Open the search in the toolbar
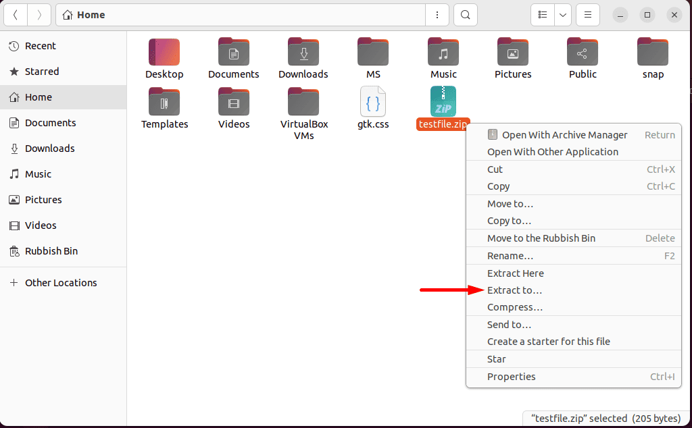The width and height of the screenshot is (692, 428). point(465,14)
